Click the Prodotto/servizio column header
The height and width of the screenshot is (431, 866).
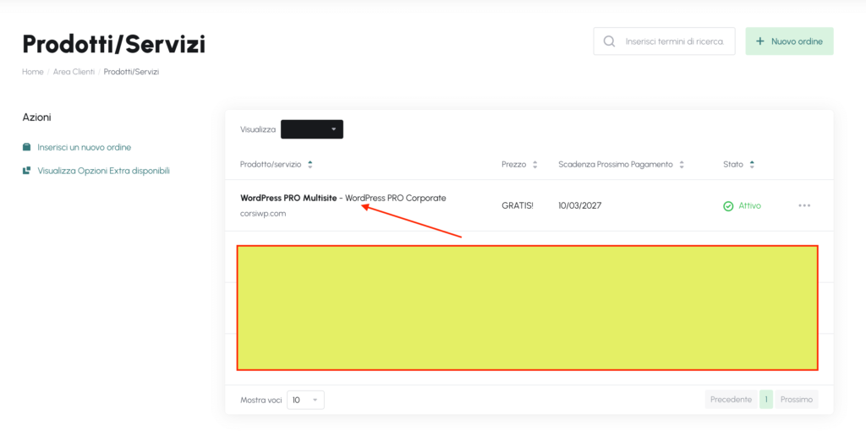coord(271,165)
